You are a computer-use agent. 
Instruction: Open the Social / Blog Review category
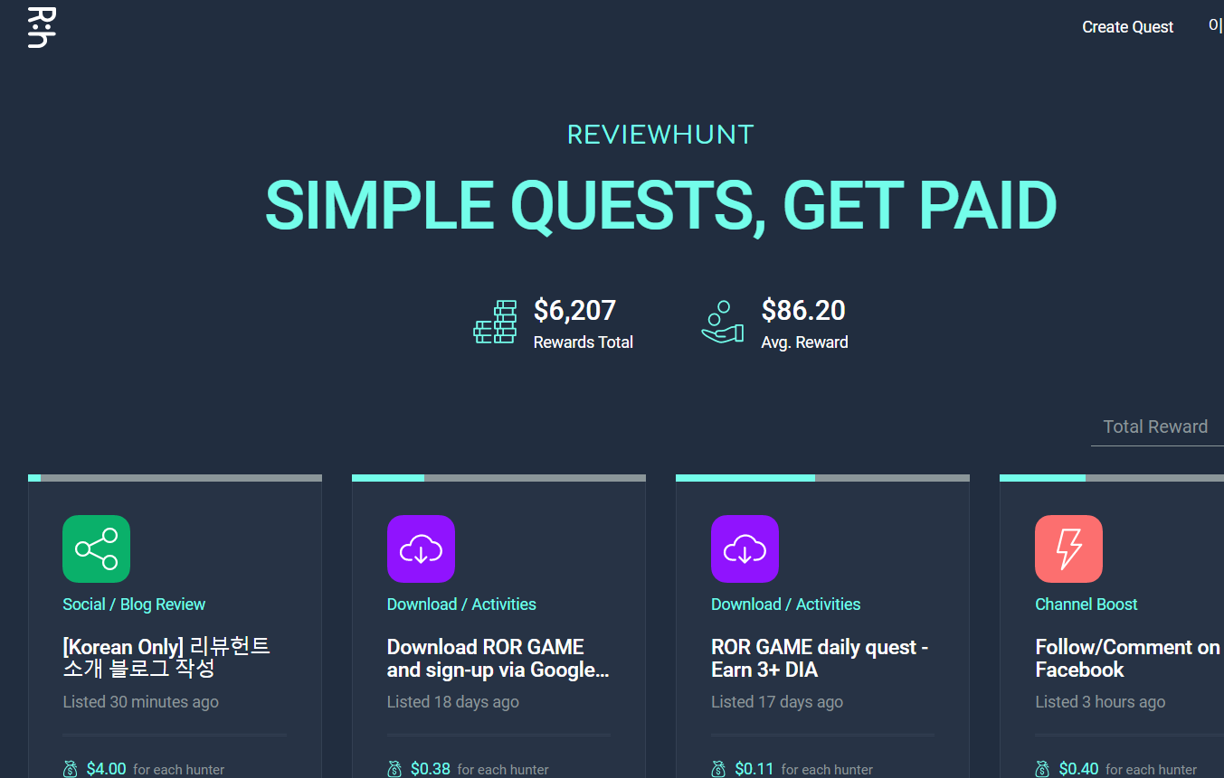134,605
